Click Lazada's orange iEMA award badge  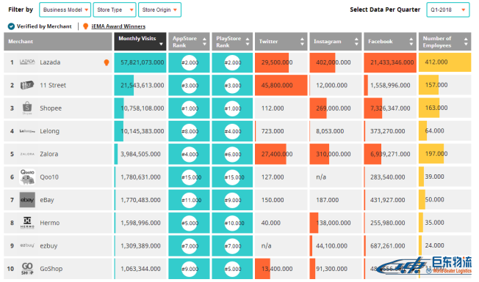pos(107,62)
